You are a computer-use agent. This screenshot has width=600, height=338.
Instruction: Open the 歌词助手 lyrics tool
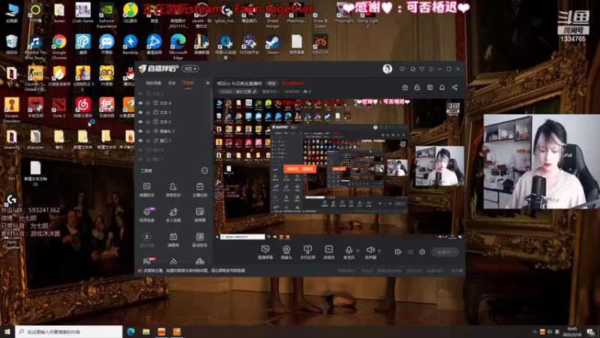click(199, 240)
